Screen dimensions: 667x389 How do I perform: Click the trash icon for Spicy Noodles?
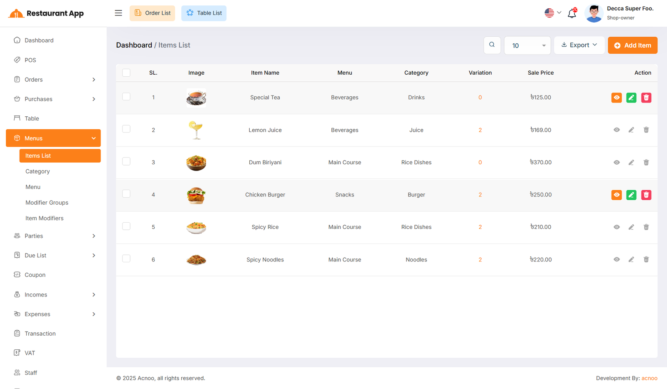646,259
